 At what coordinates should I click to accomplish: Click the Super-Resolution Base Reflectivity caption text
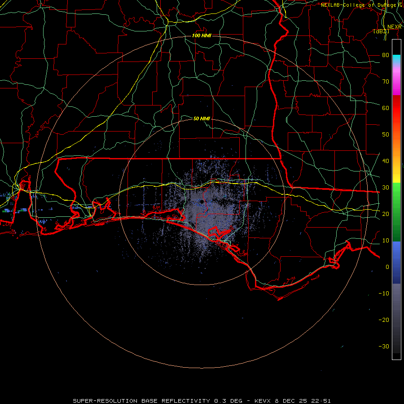pos(141,401)
